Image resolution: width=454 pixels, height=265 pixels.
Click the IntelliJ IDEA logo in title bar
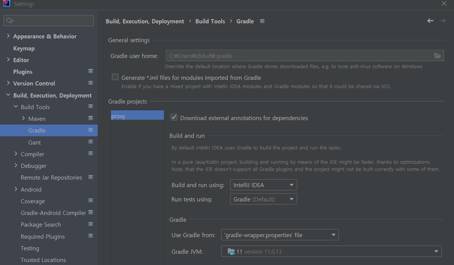click(x=6, y=4)
